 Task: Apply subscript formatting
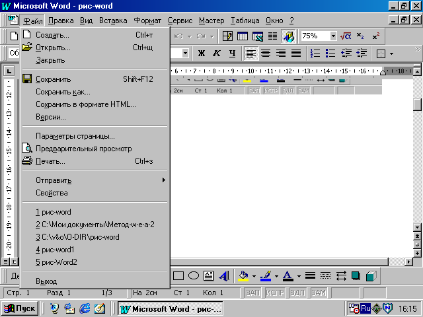tap(360, 36)
